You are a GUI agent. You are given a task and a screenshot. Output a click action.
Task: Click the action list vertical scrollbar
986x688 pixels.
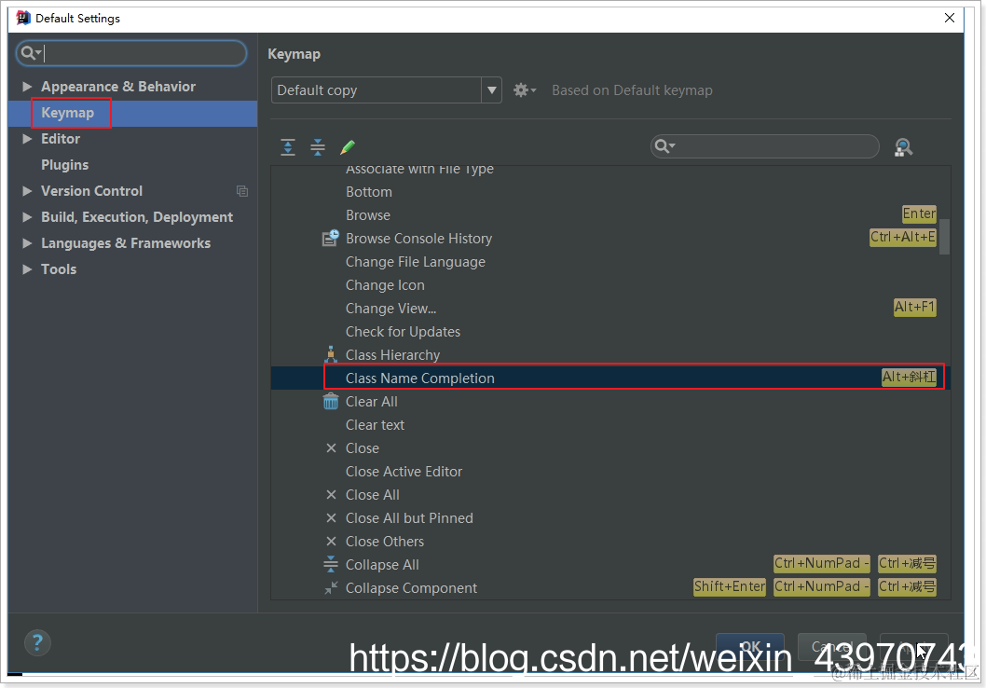pos(944,237)
